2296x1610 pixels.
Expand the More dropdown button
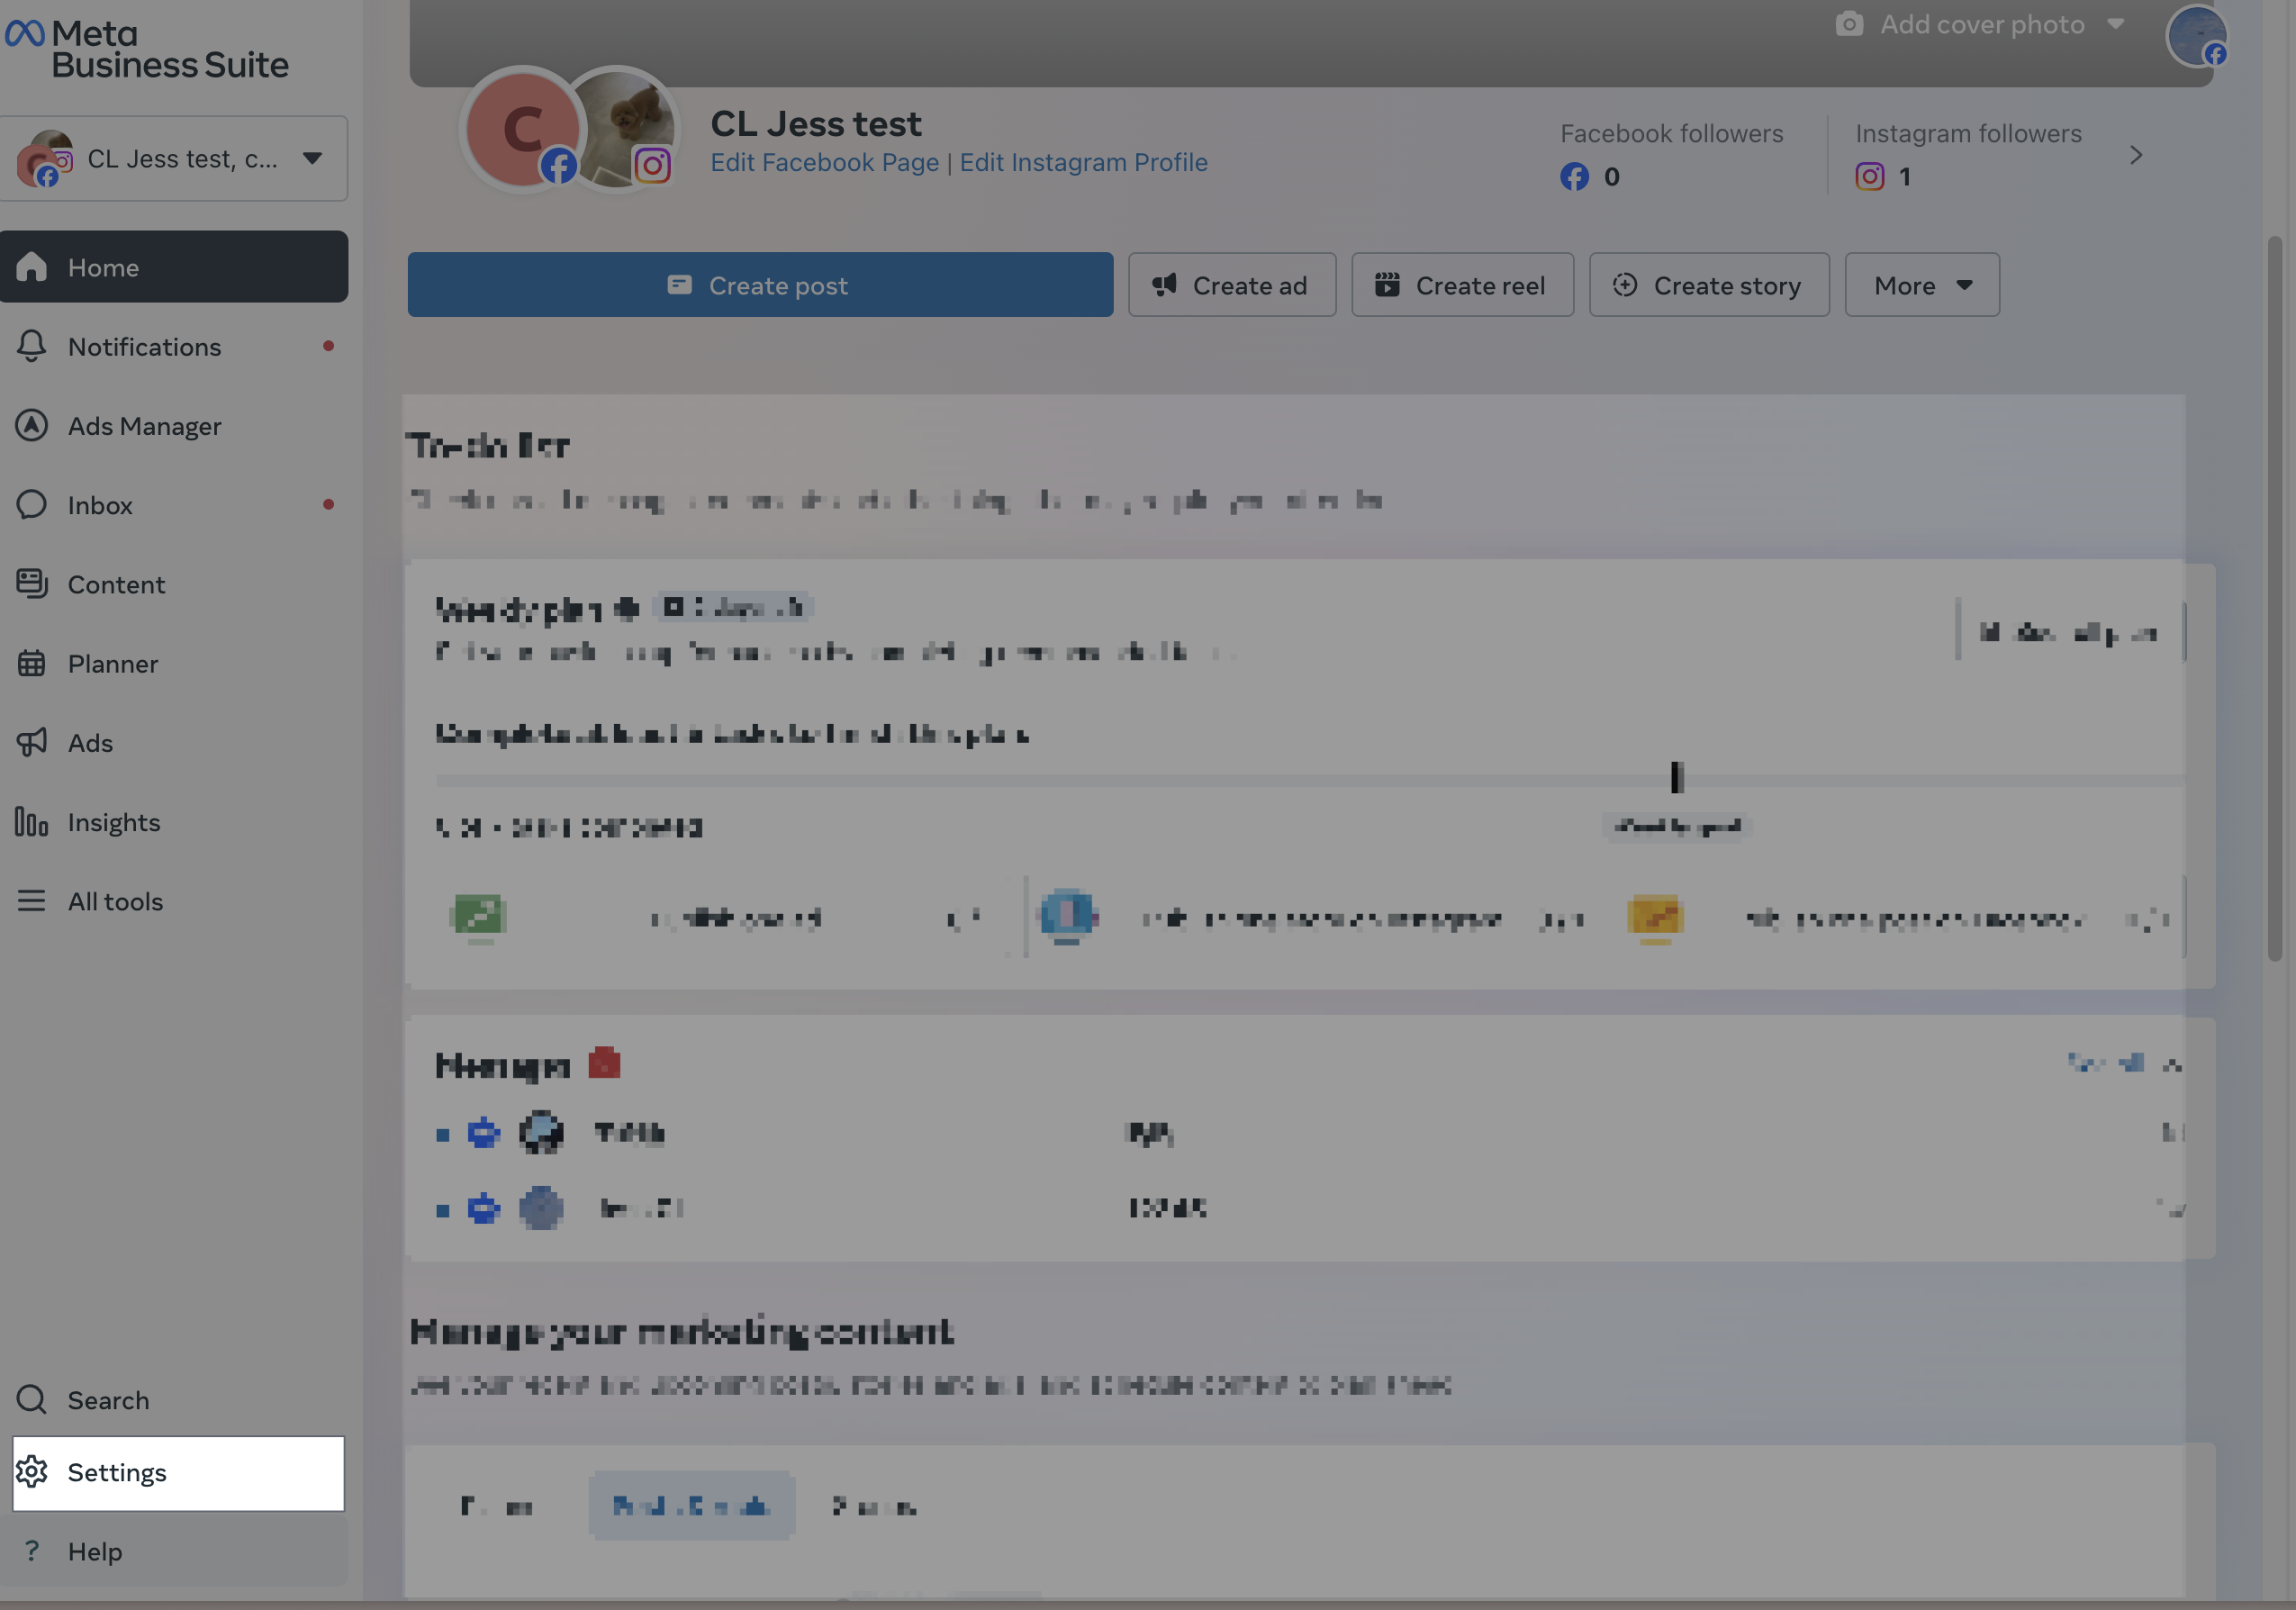pos(1922,285)
